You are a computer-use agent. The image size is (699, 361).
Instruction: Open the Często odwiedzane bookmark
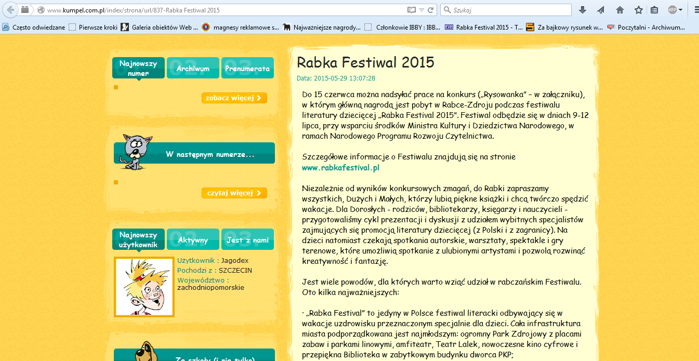coord(34,28)
